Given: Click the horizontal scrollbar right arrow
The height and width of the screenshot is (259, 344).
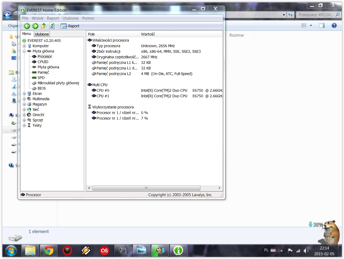Looking at the screenshot, I should click(219, 188).
